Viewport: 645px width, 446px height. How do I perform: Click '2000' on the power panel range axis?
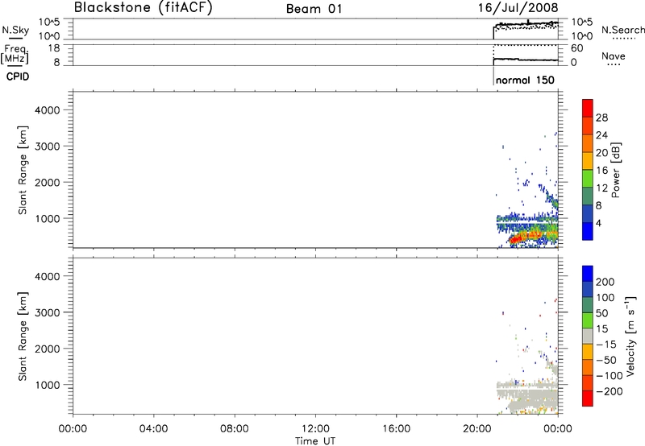[48, 182]
